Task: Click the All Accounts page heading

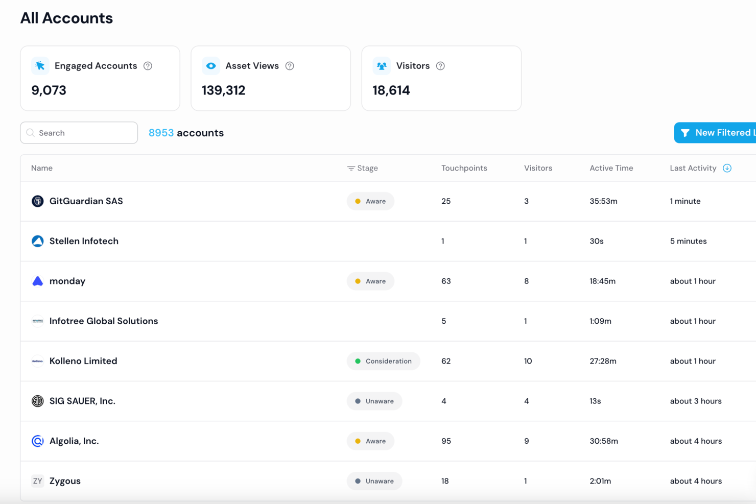Action: coord(66,18)
